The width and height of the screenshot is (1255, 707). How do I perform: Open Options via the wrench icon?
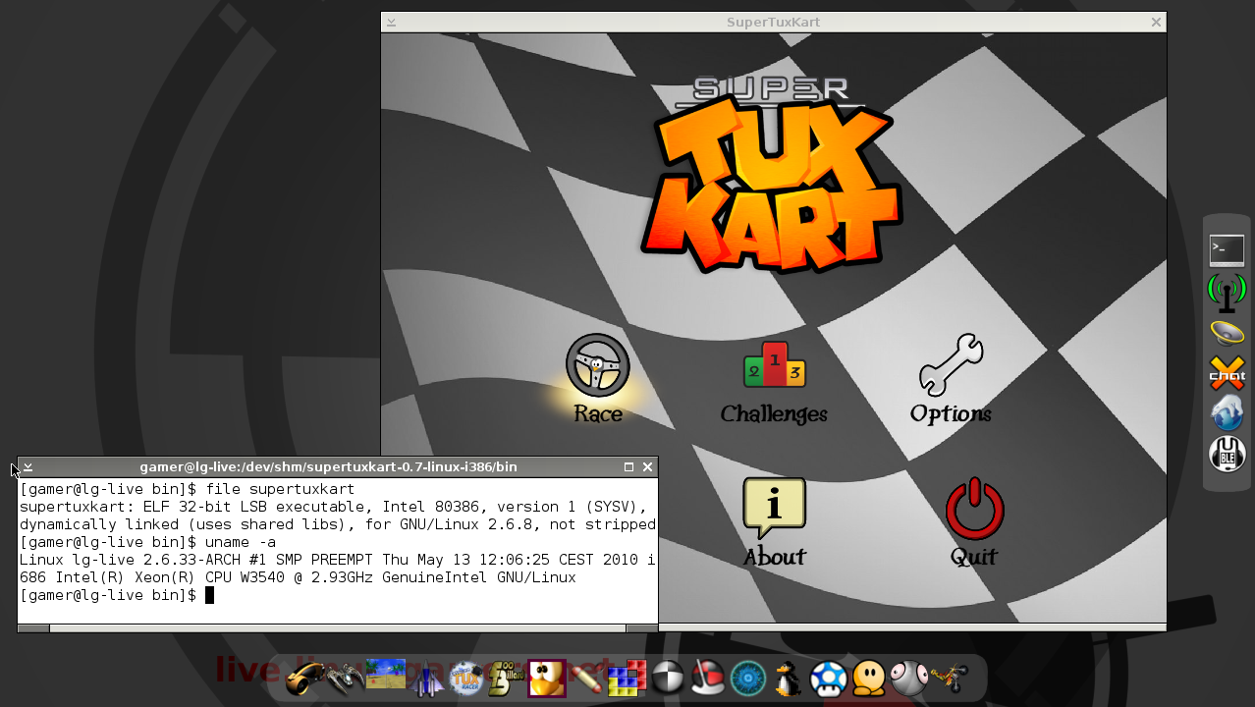point(951,364)
